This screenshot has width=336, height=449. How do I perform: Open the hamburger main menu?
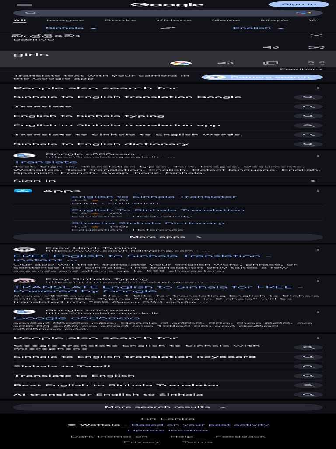[x=24, y=4]
